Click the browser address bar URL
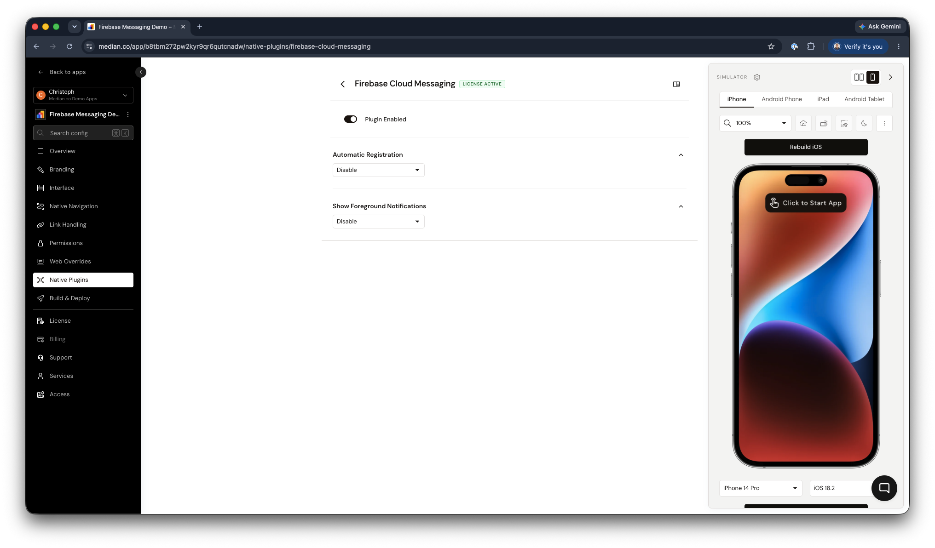This screenshot has height=548, width=935. [x=234, y=46]
